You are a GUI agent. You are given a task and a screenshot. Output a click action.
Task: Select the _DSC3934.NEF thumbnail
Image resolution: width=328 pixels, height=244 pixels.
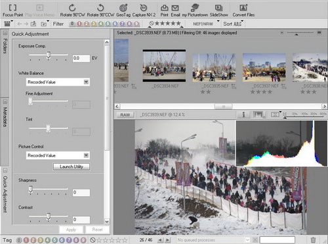click(164, 66)
